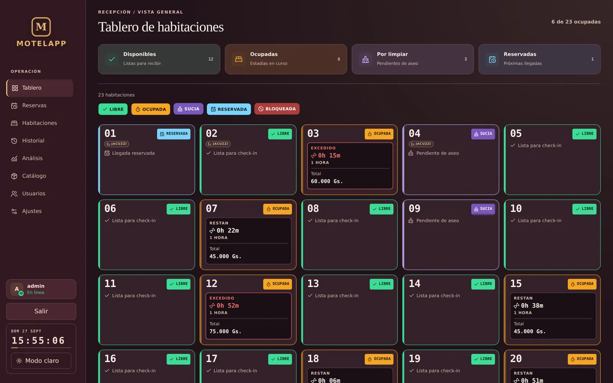This screenshot has width=613, height=383.
Task: Click the LIBRE badge on room 05
Action: pyautogui.click(x=584, y=134)
